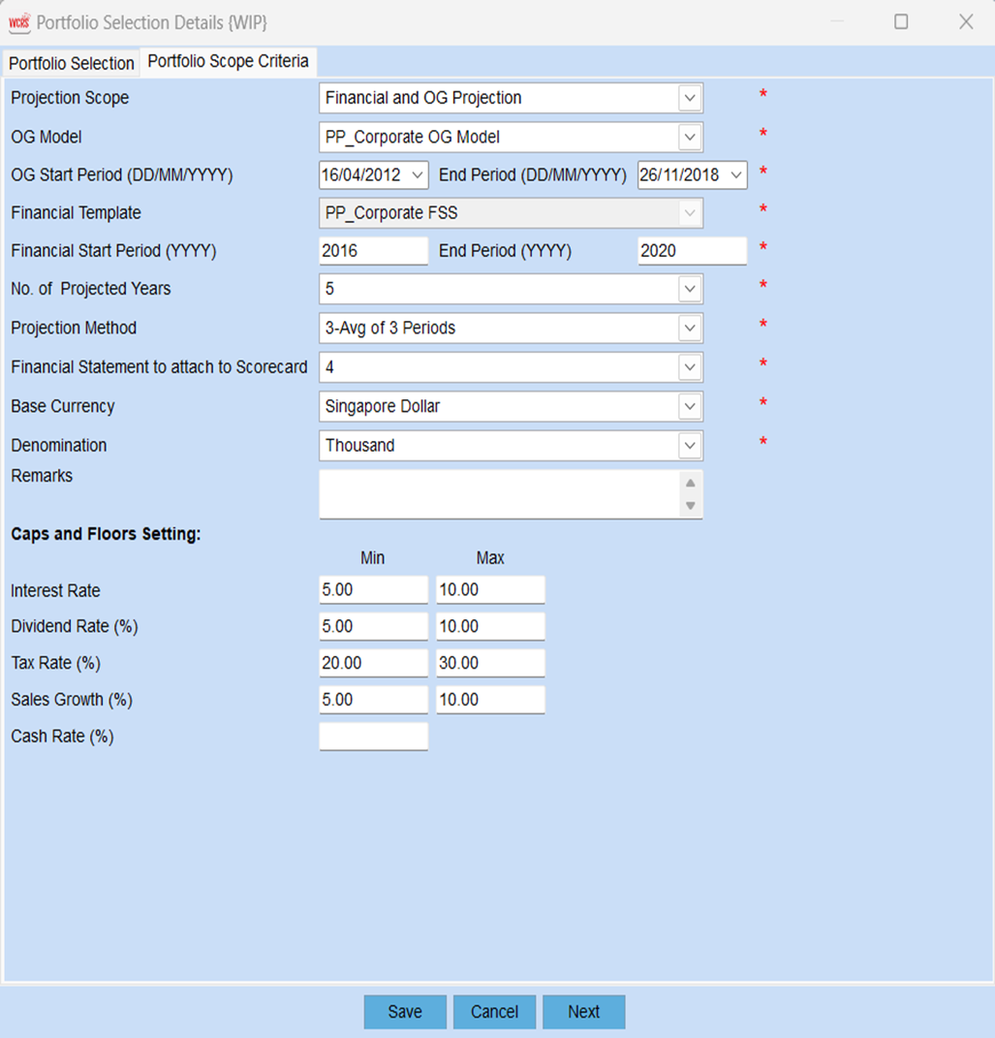Expand the Denomination dropdown
The height and width of the screenshot is (1038, 995).
[x=689, y=446]
